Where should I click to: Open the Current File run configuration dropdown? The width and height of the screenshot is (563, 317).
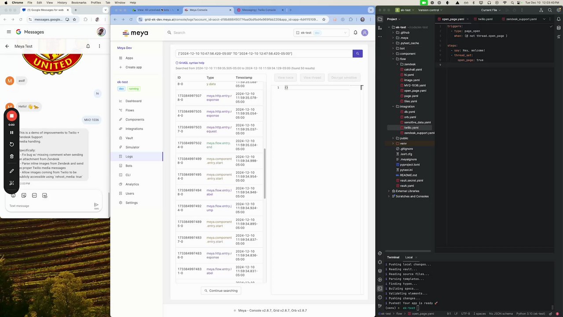pos(491,10)
